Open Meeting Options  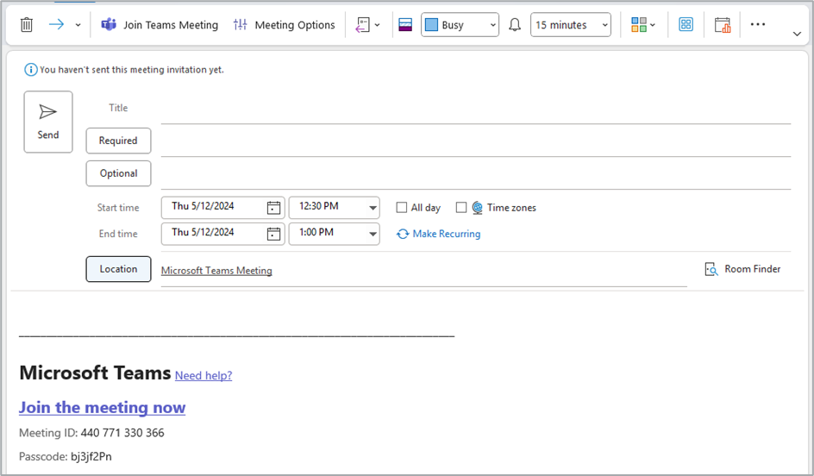point(284,25)
